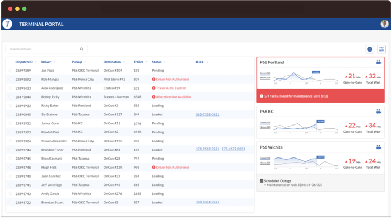Click the info icon in racks closed banner
392x218 pixels.
point(262,96)
